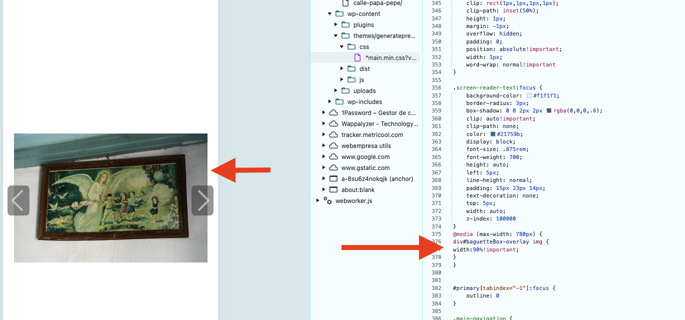Click the about:blank frame icon
Viewport: 685px width, 320px height.
tap(333, 190)
